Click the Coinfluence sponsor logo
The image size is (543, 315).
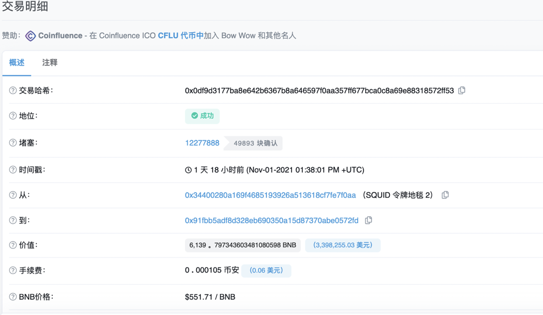tap(31, 36)
